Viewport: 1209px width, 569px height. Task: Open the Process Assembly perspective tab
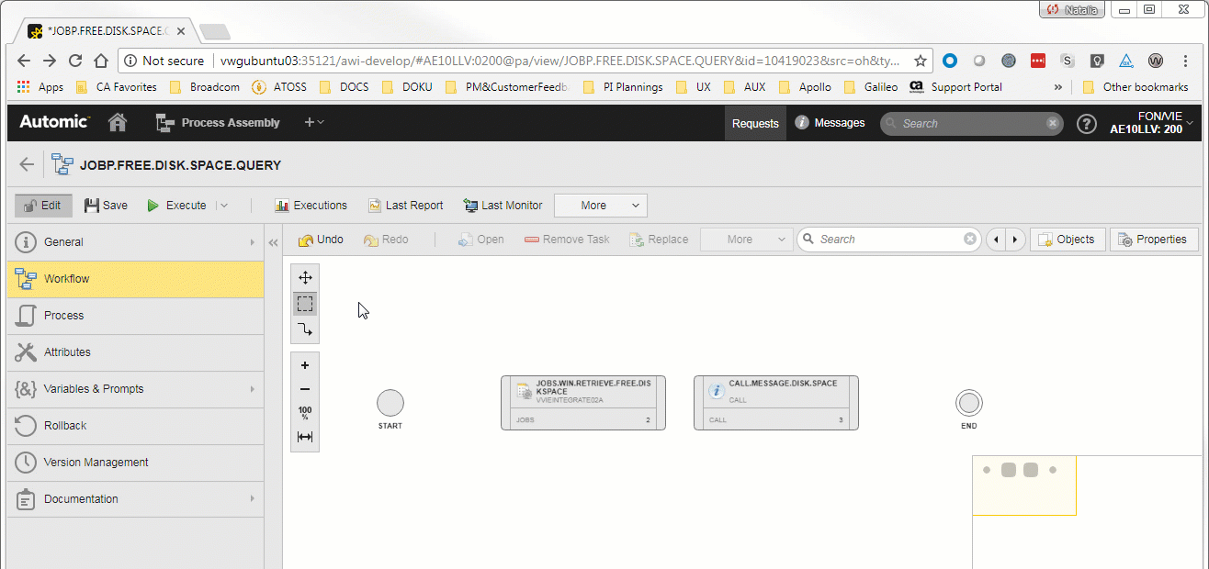pyautogui.click(x=218, y=123)
